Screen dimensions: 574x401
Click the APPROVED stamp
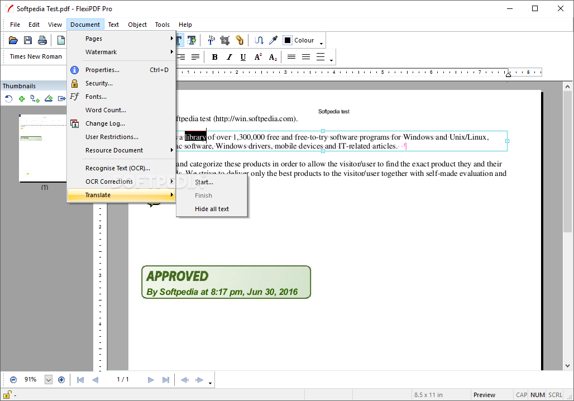pos(226,282)
